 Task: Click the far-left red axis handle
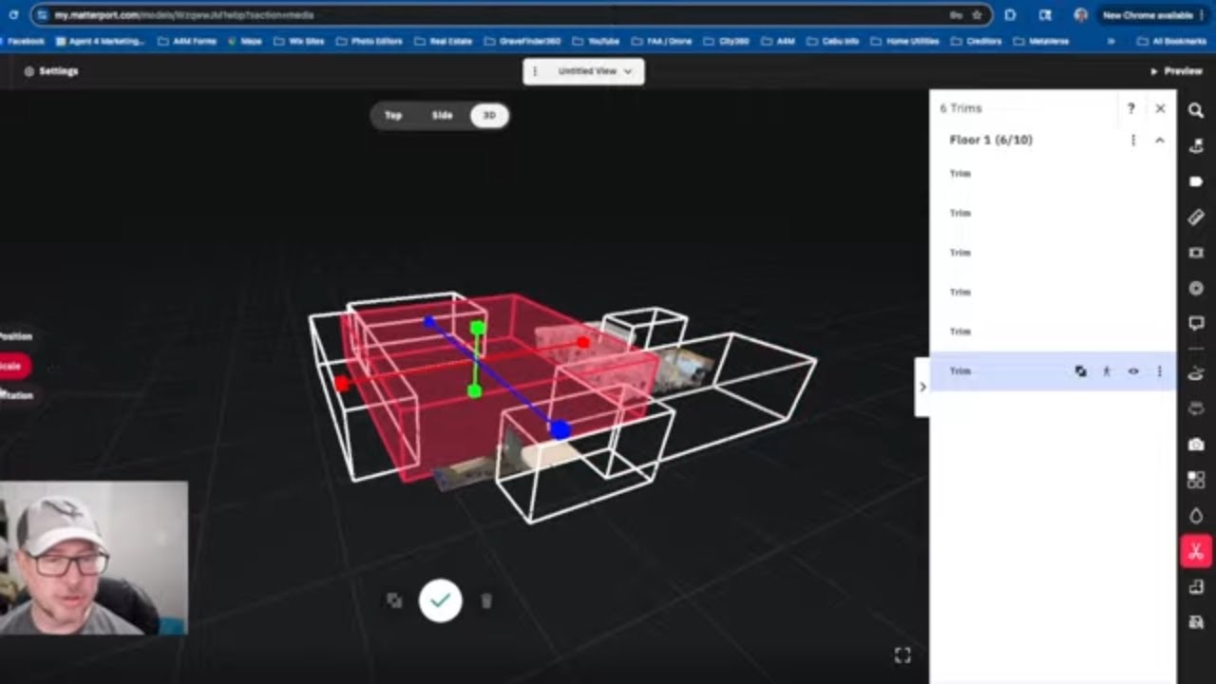(x=342, y=384)
